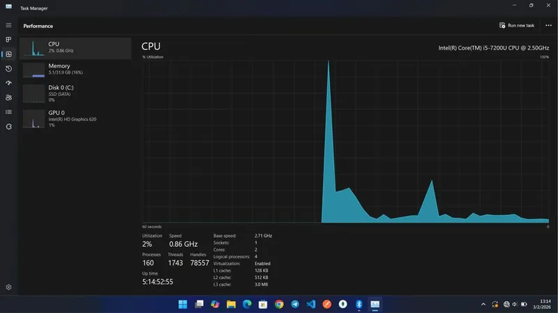Click the Intel Core i5-7200U model text
Screen dimensions: 558x313
click(x=493, y=48)
